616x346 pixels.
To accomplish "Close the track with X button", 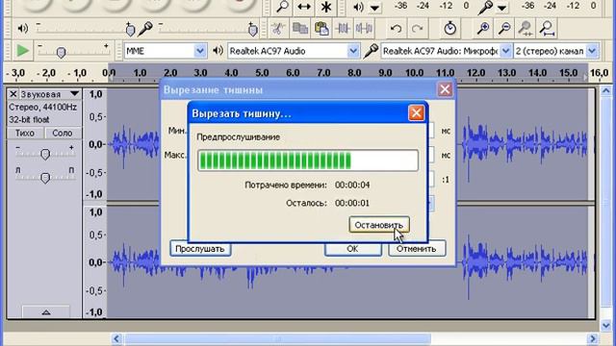I will click(13, 94).
